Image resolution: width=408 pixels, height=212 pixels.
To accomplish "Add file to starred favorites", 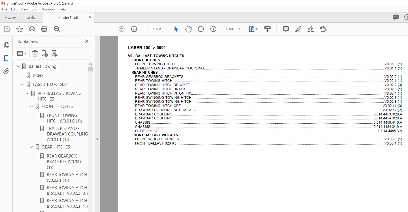I will coord(19,29).
